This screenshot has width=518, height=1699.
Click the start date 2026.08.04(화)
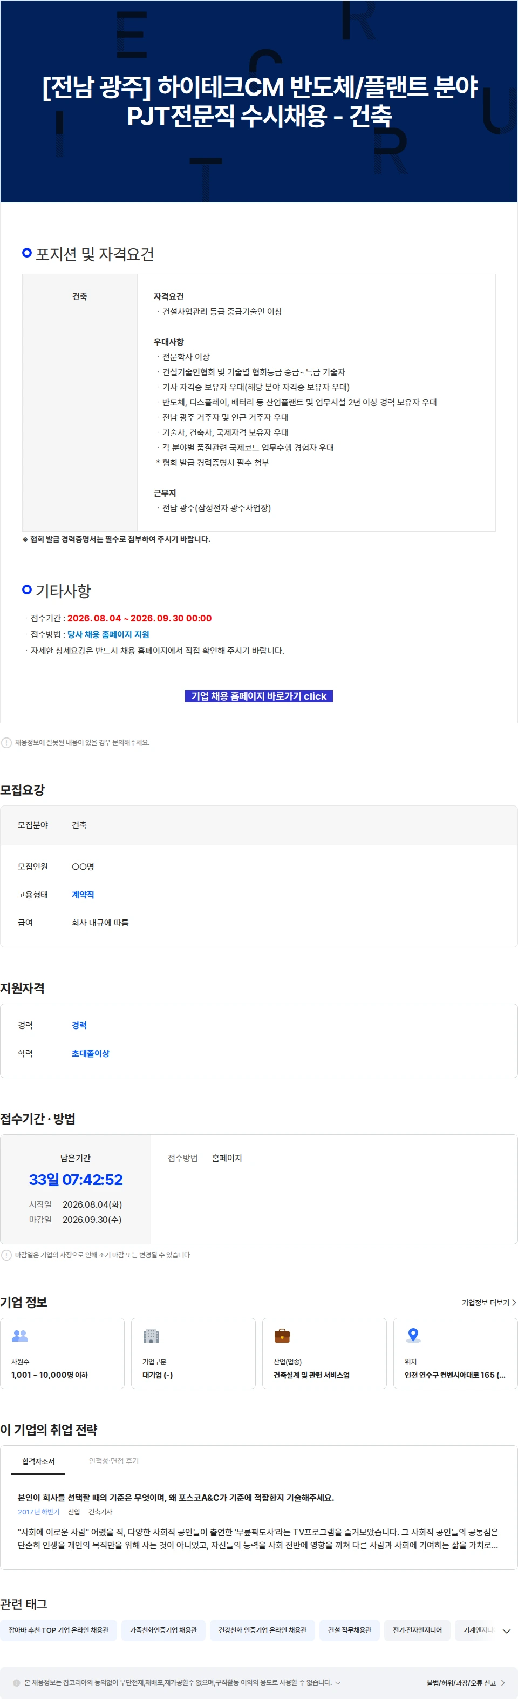(x=92, y=1204)
